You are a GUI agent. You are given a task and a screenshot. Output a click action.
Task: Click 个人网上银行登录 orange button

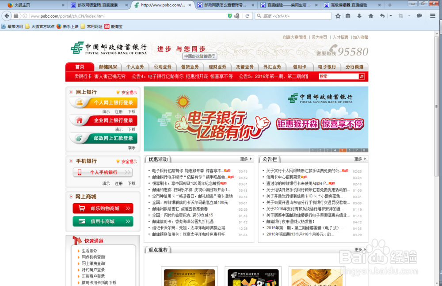tap(103, 103)
